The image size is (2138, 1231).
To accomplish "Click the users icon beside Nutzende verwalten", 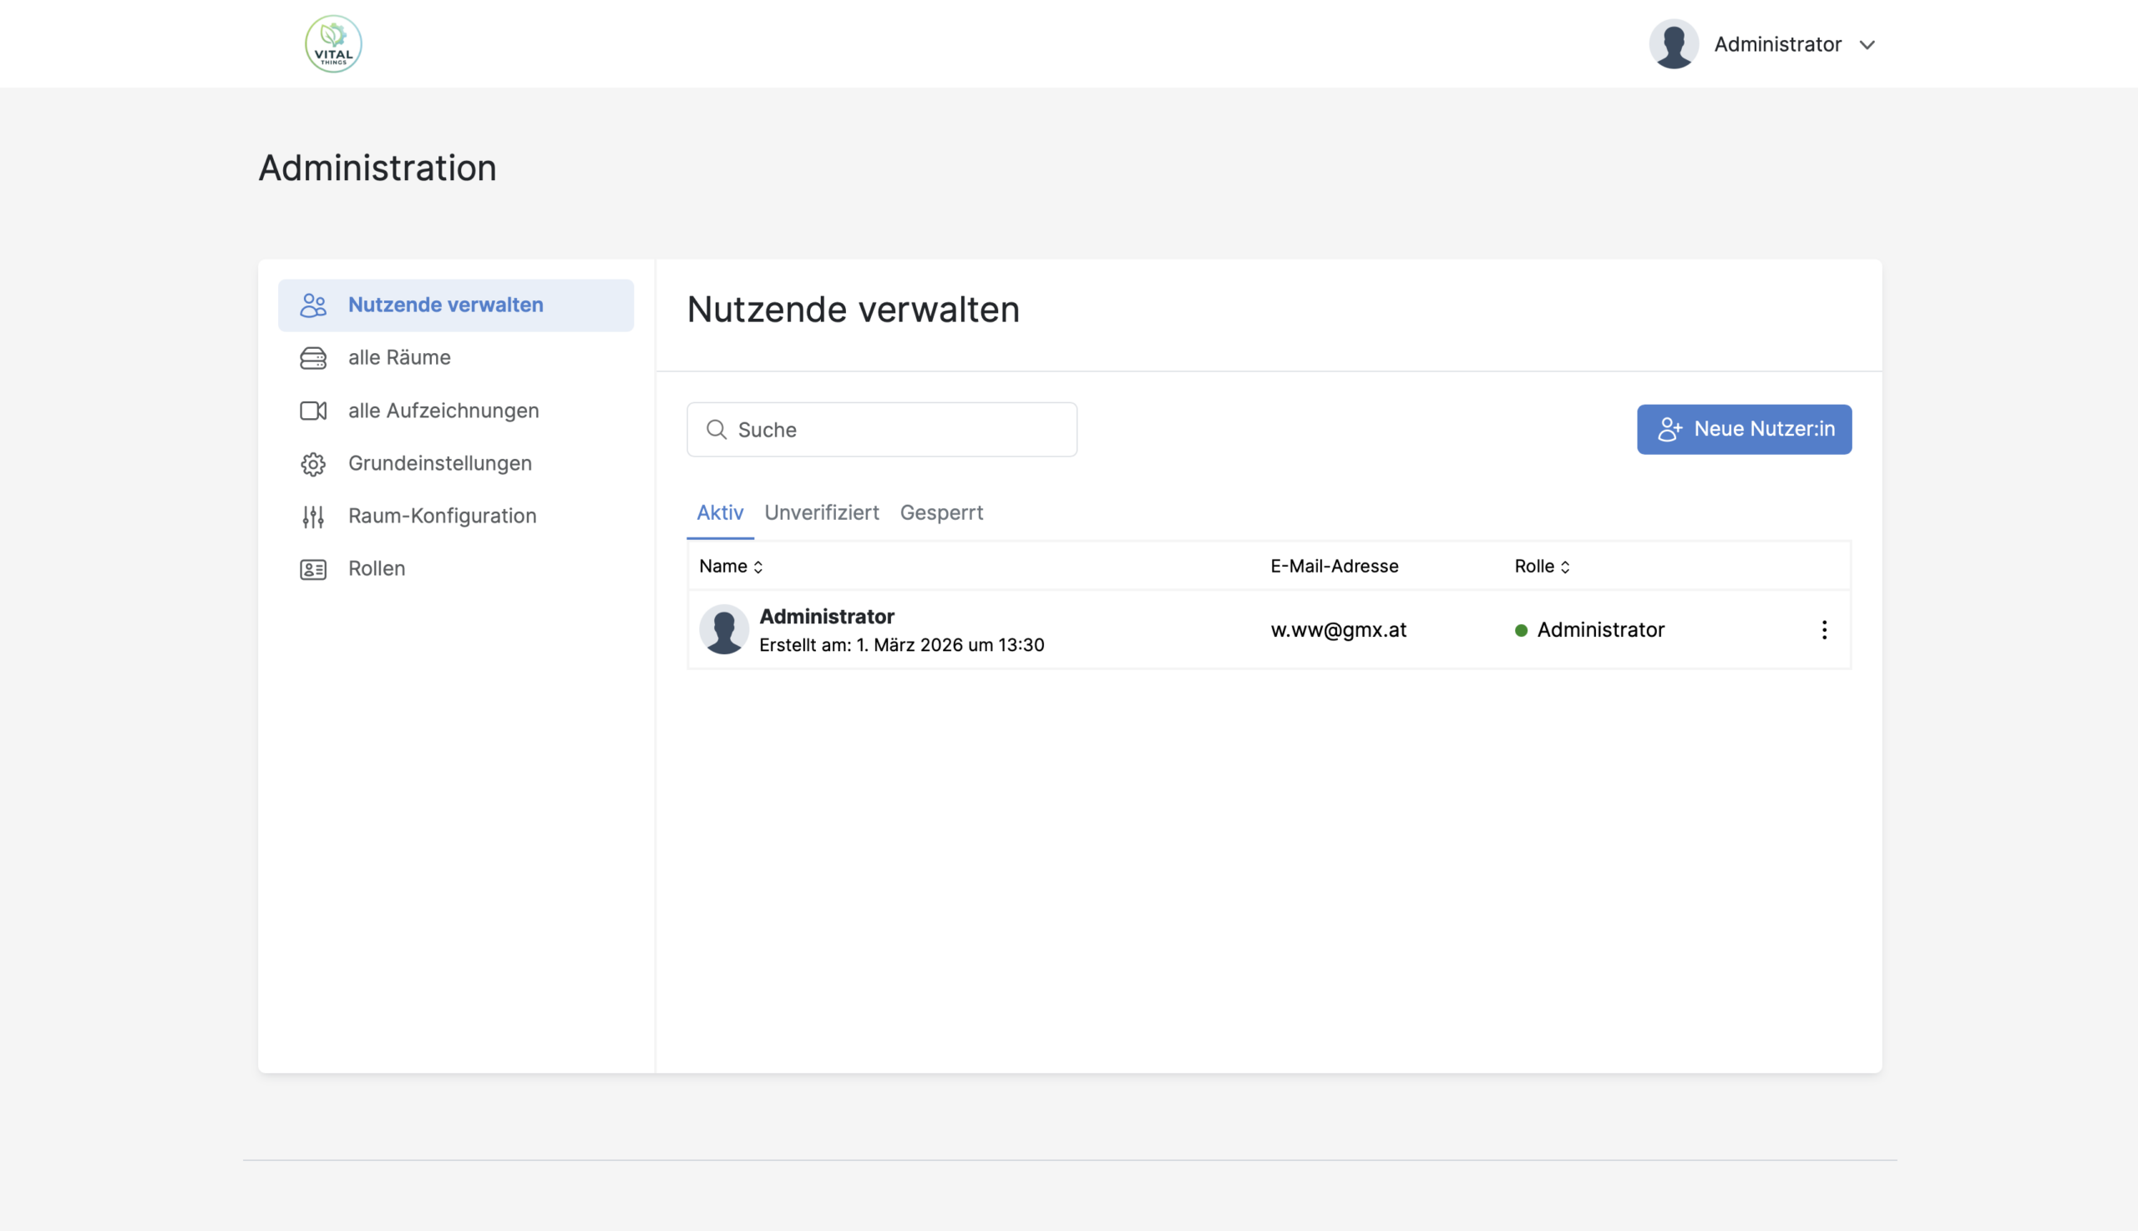I will point(313,305).
